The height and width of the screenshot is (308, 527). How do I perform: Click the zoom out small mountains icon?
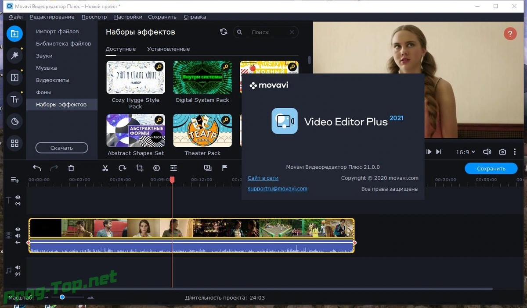click(46, 297)
